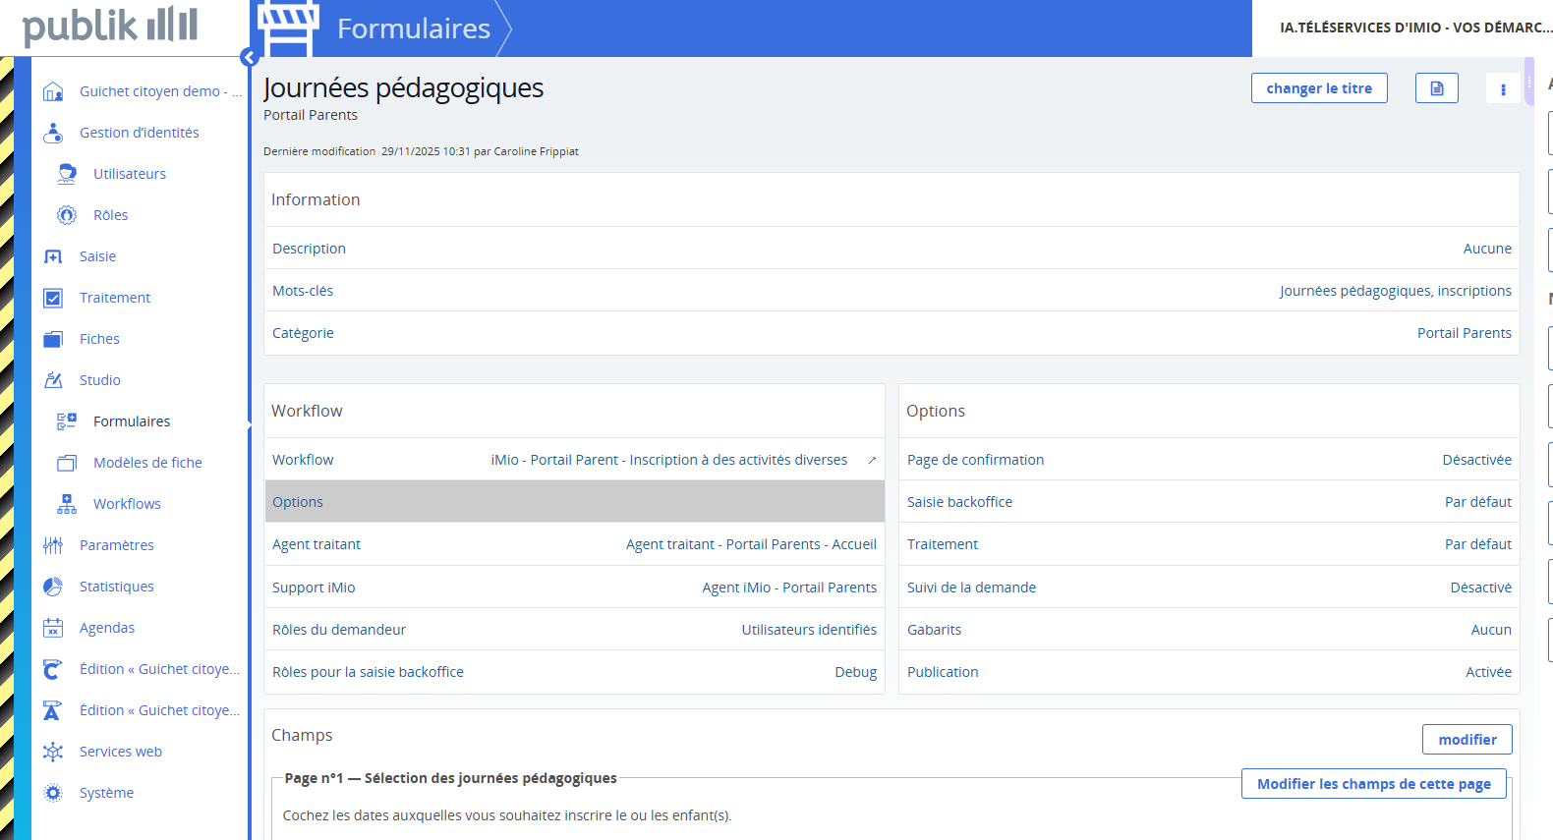The height and width of the screenshot is (840, 1553).
Task: Click the Système gear icon
Action: coord(53,793)
